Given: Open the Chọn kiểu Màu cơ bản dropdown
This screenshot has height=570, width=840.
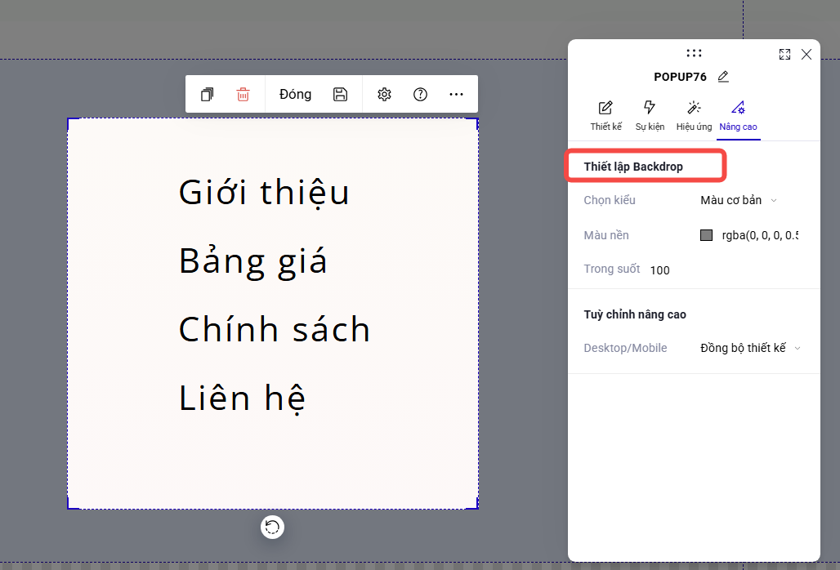Looking at the screenshot, I should point(739,200).
